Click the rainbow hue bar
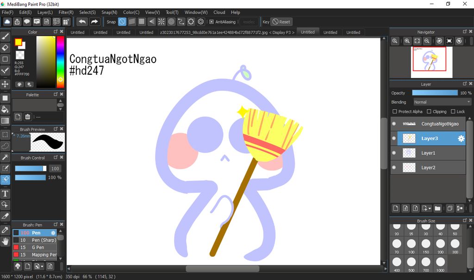Image resolution: width=474 pixels, height=280 pixels. pos(60,62)
